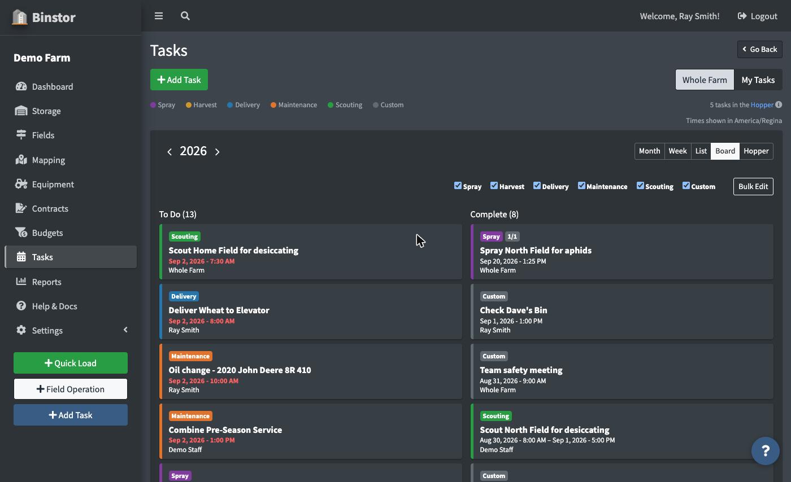Click green Add Task button under Tasks heading
Viewport: 791px width, 482px height.
179,80
